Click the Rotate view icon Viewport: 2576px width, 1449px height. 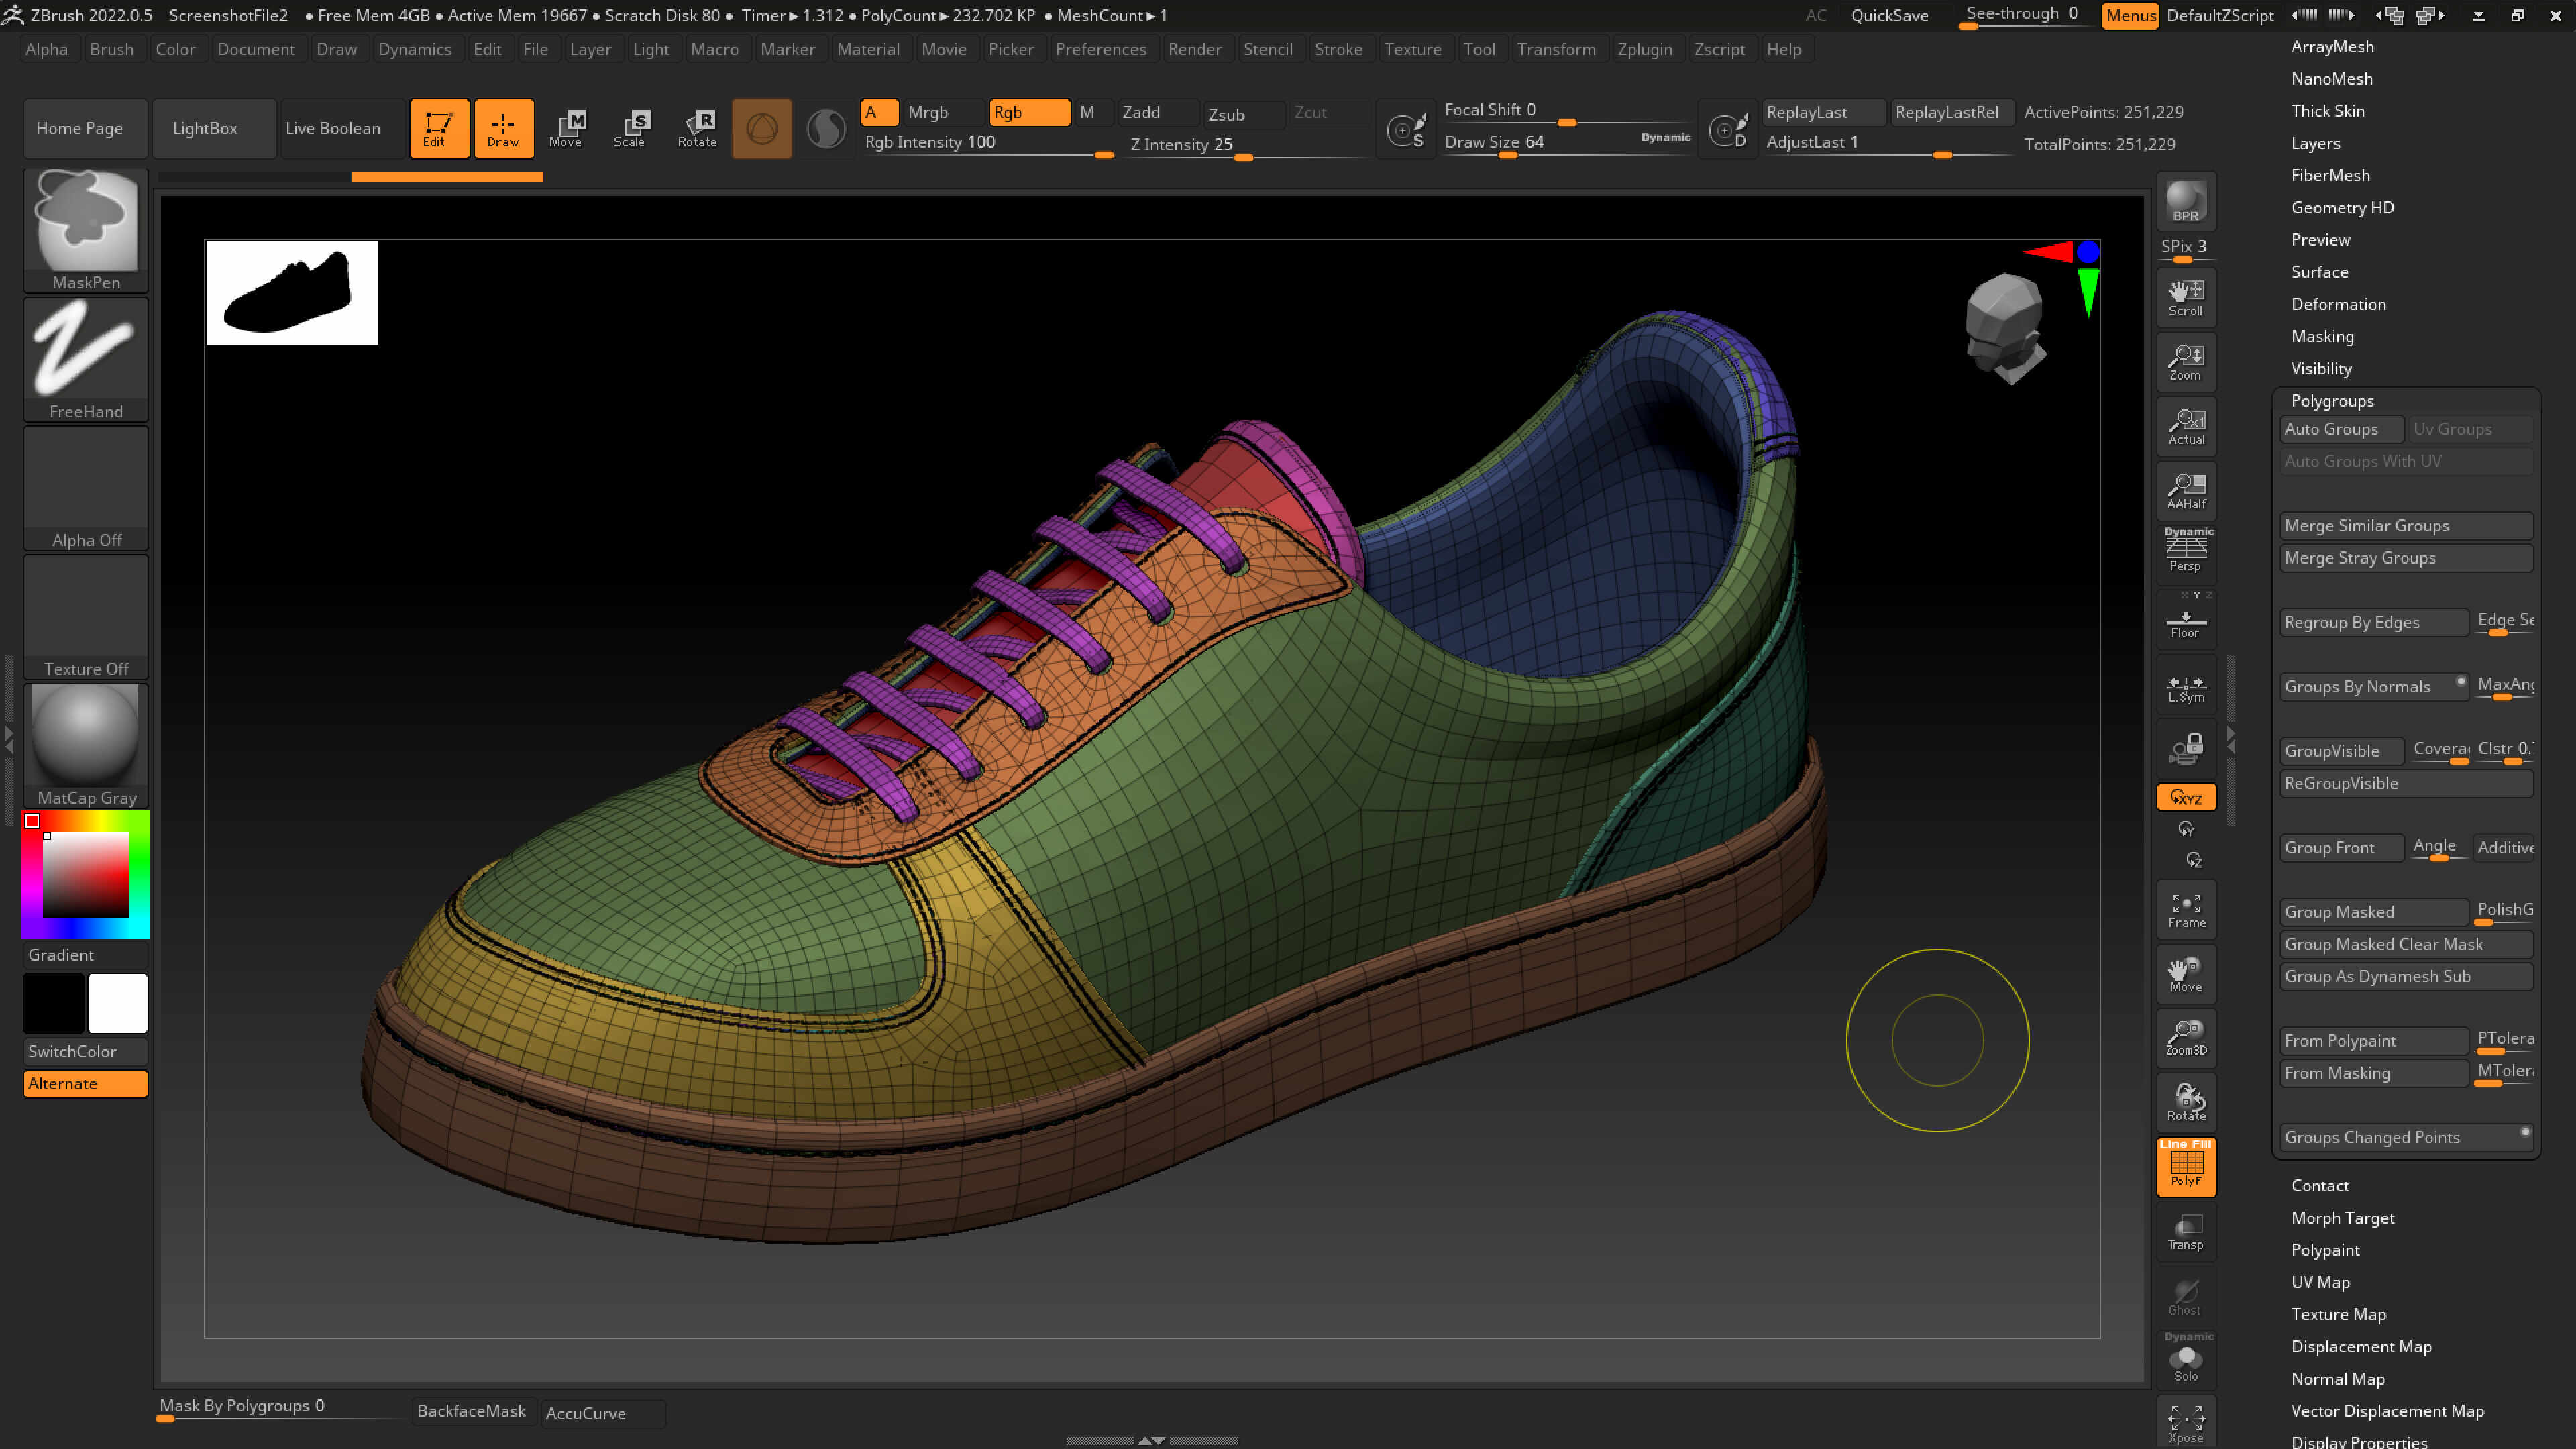pos(2186,1102)
